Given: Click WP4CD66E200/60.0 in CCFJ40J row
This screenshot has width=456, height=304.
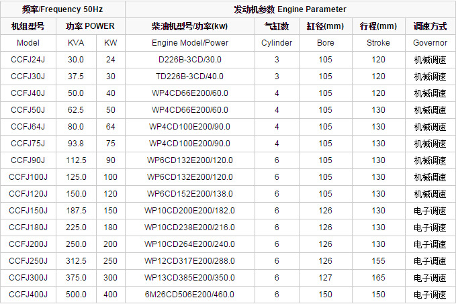Looking at the screenshot, I should pyautogui.click(x=190, y=93).
